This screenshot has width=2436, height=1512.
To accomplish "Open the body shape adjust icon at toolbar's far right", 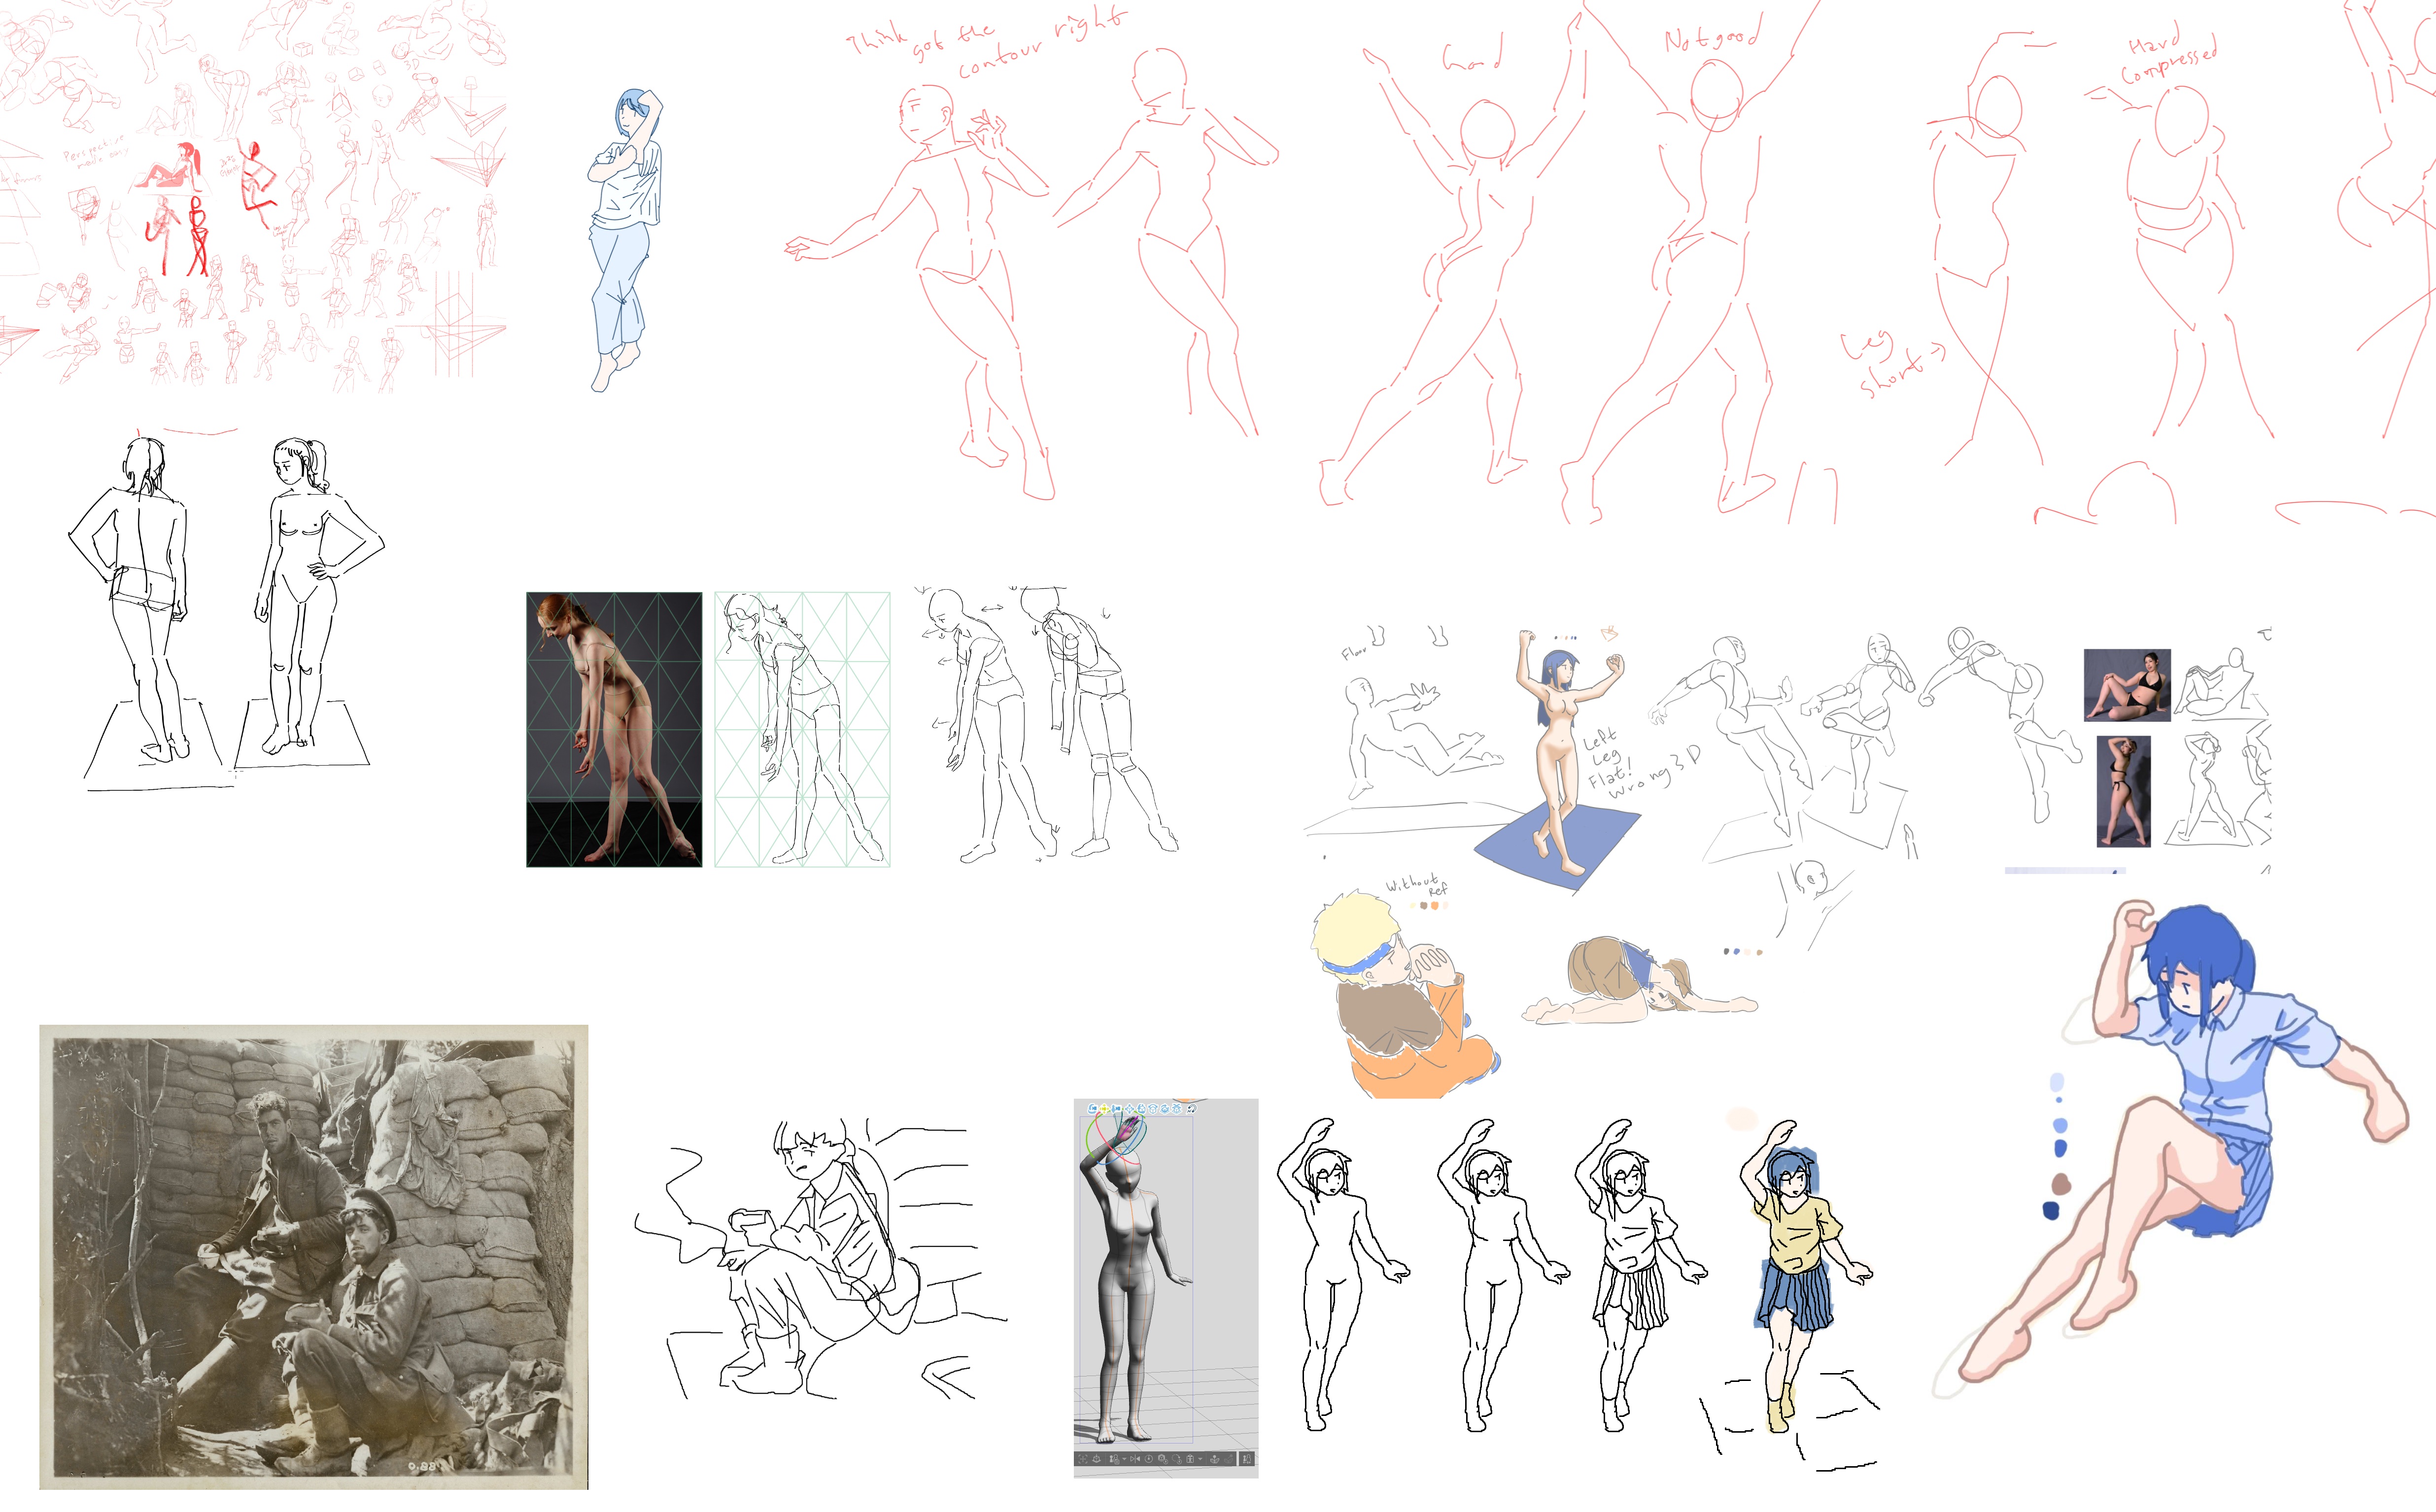I will (1247, 1459).
